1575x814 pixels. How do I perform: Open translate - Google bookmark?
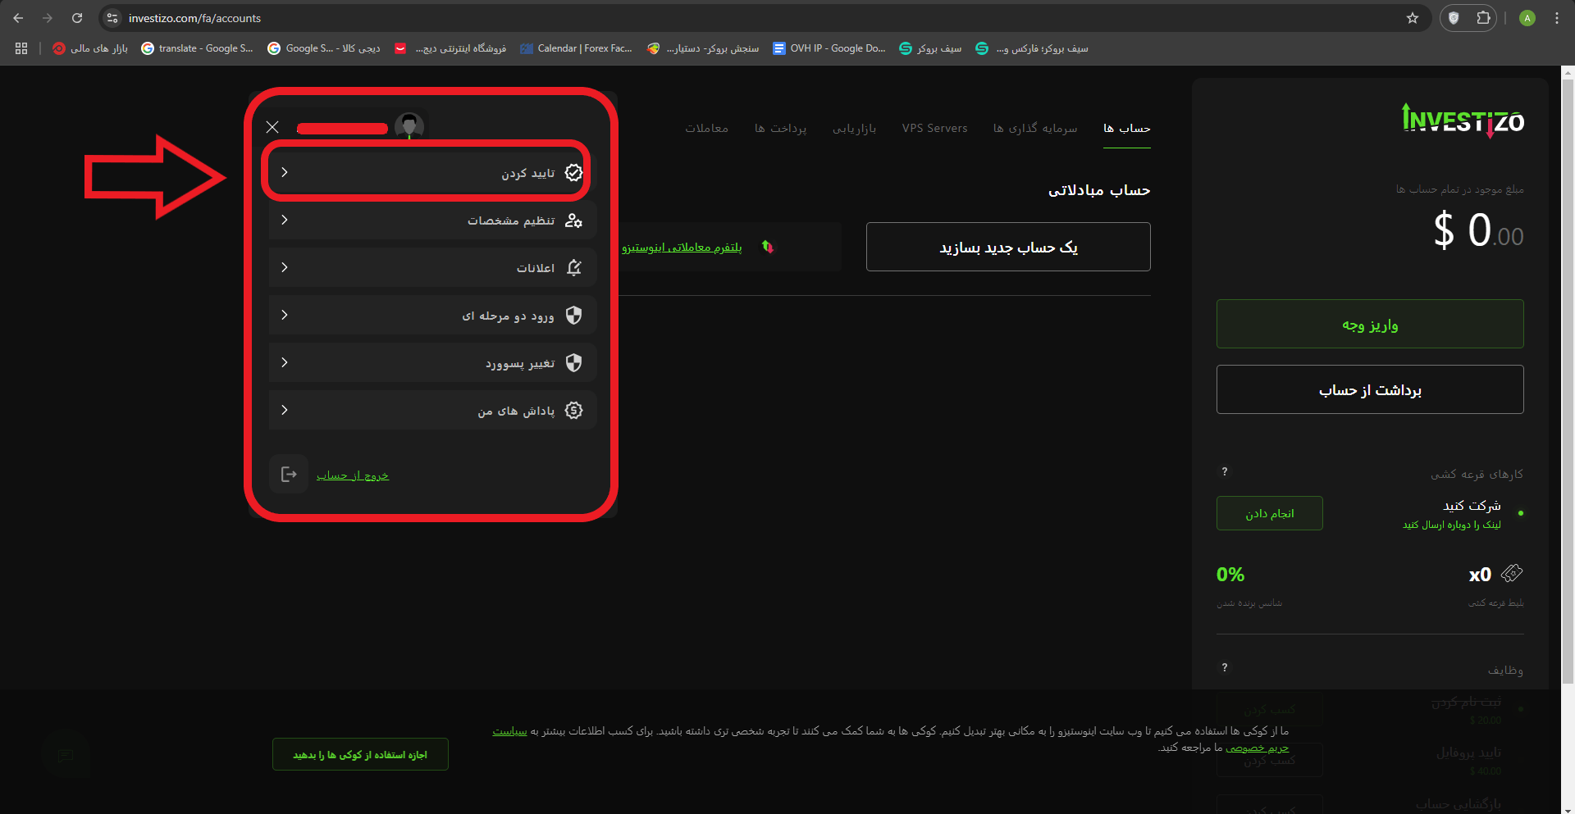[x=197, y=48]
